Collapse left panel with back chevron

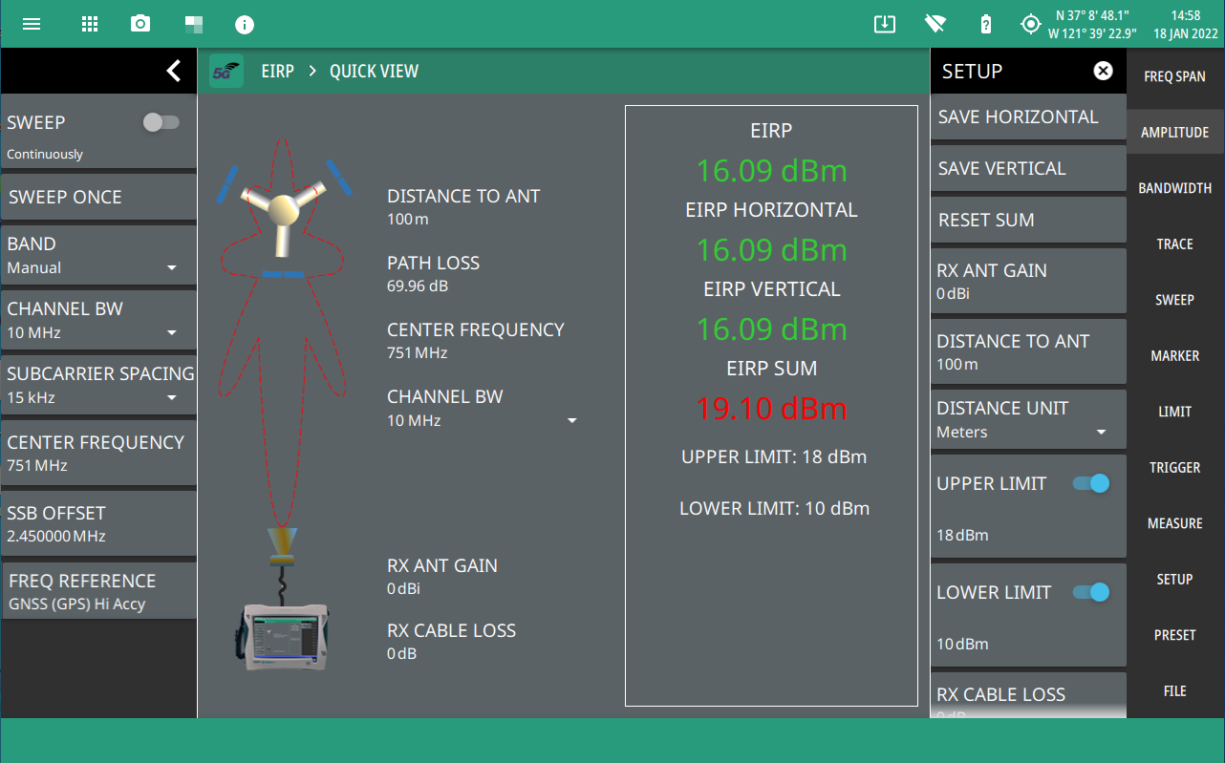tap(173, 71)
